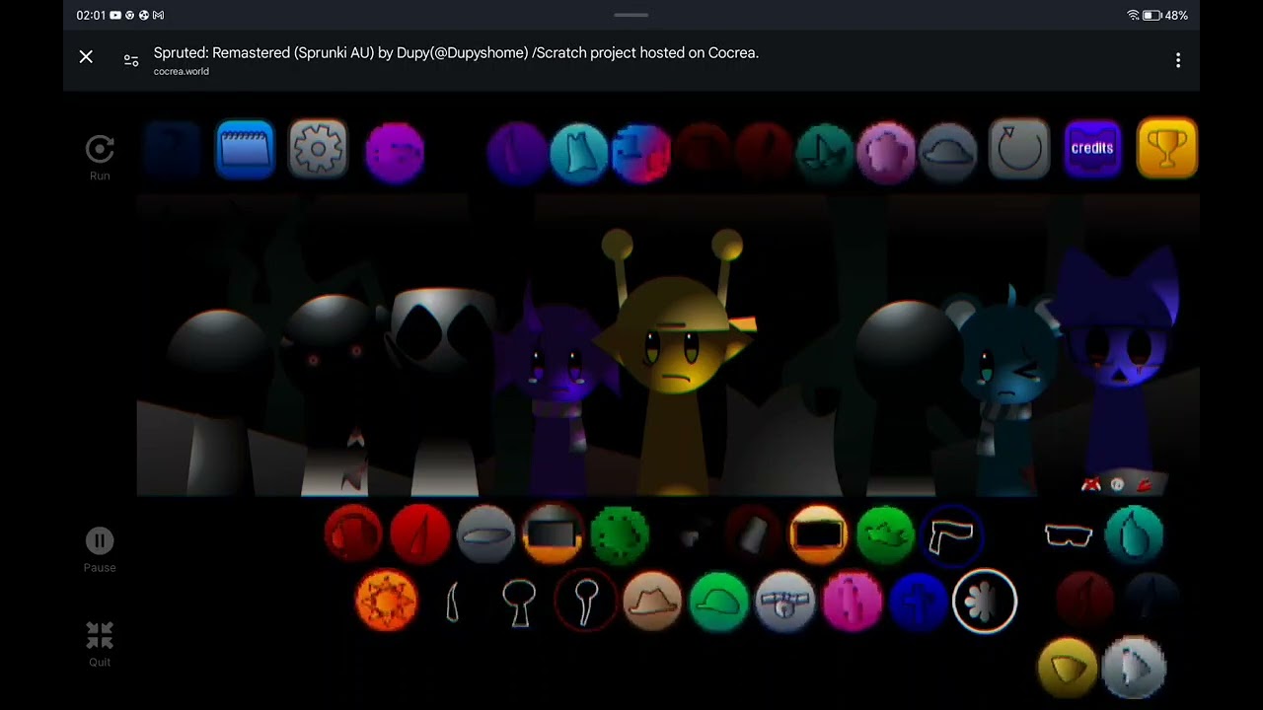Pick the red headphones sound icon
Image resolution: width=1263 pixels, height=710 pixels.
(353, 533)
